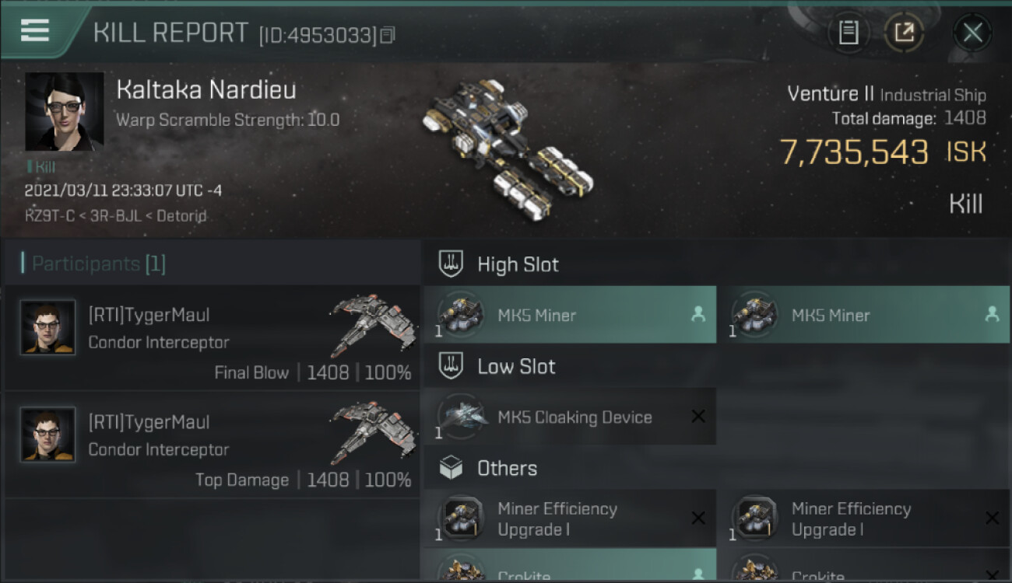Share the kill report externally

(905, 33)
